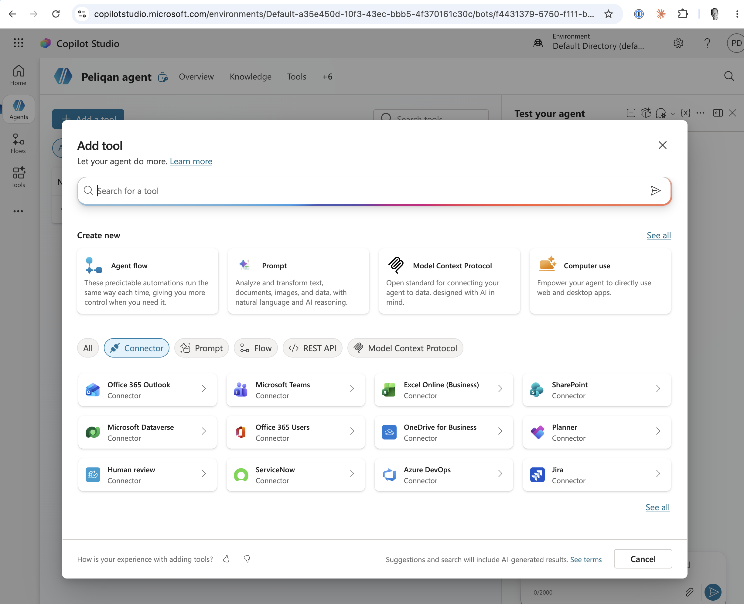The image size is (744, 604).
Task: Close the Add tool dialog
Action: coord(662,145)
